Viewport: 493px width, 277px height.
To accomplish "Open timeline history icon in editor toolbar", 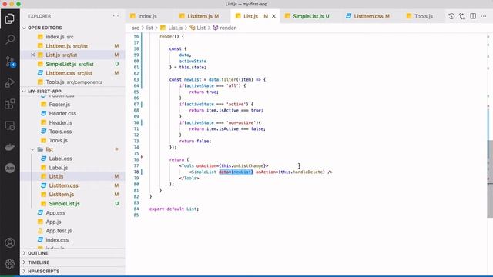I will pyautogui.click(x=451, y=16).
